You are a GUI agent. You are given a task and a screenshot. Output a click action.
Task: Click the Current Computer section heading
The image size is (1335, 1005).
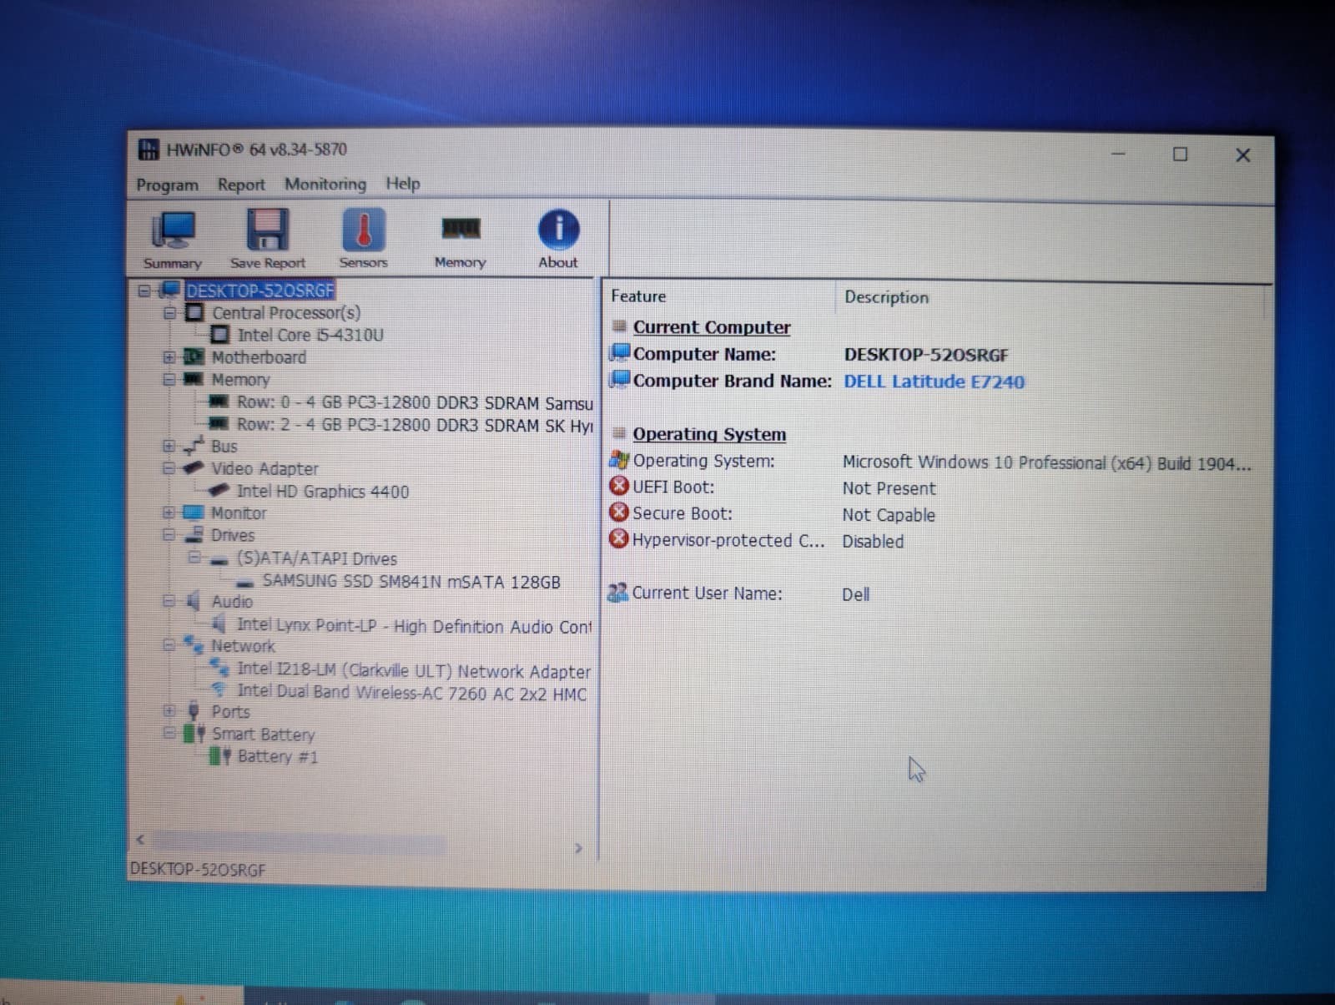[712, 327]
